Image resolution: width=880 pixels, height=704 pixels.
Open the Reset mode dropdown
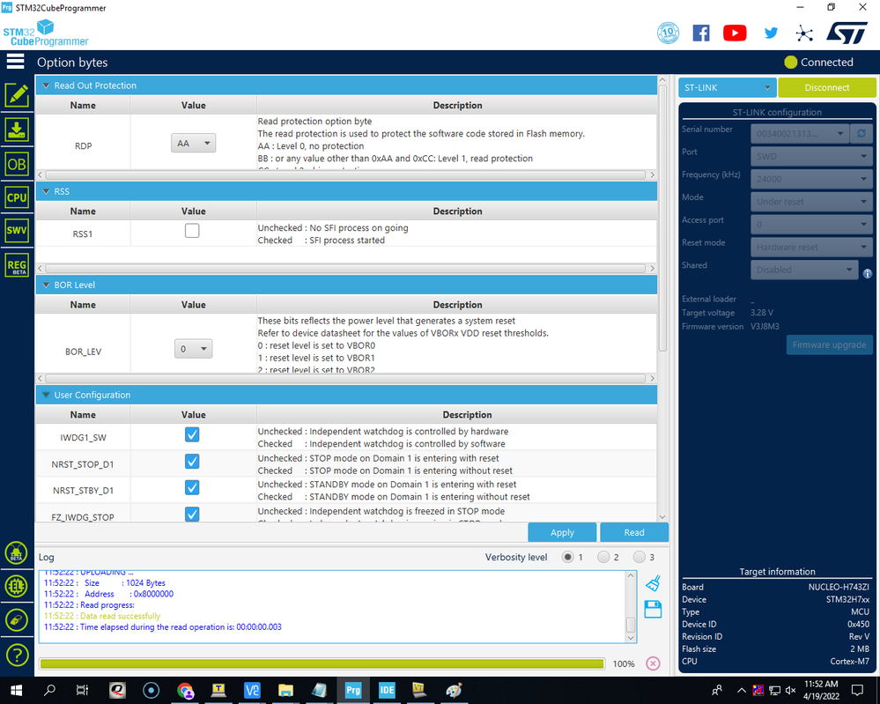(811, 247)
